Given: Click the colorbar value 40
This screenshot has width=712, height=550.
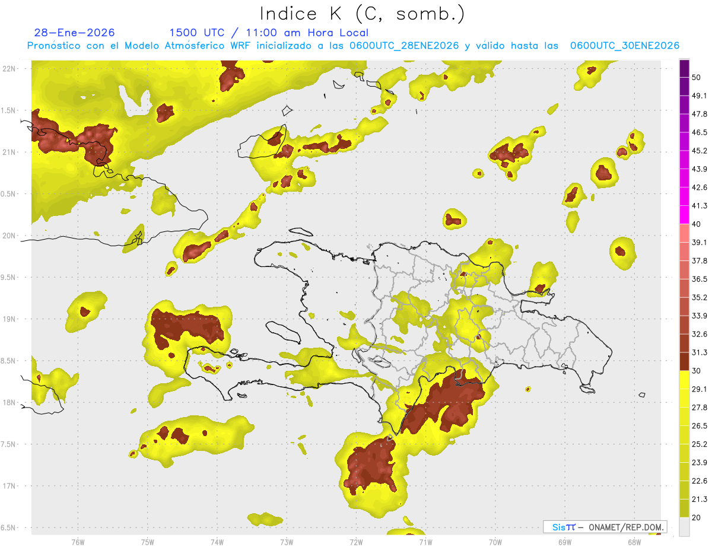Looking at the screenshot, I should coord(697,224).
